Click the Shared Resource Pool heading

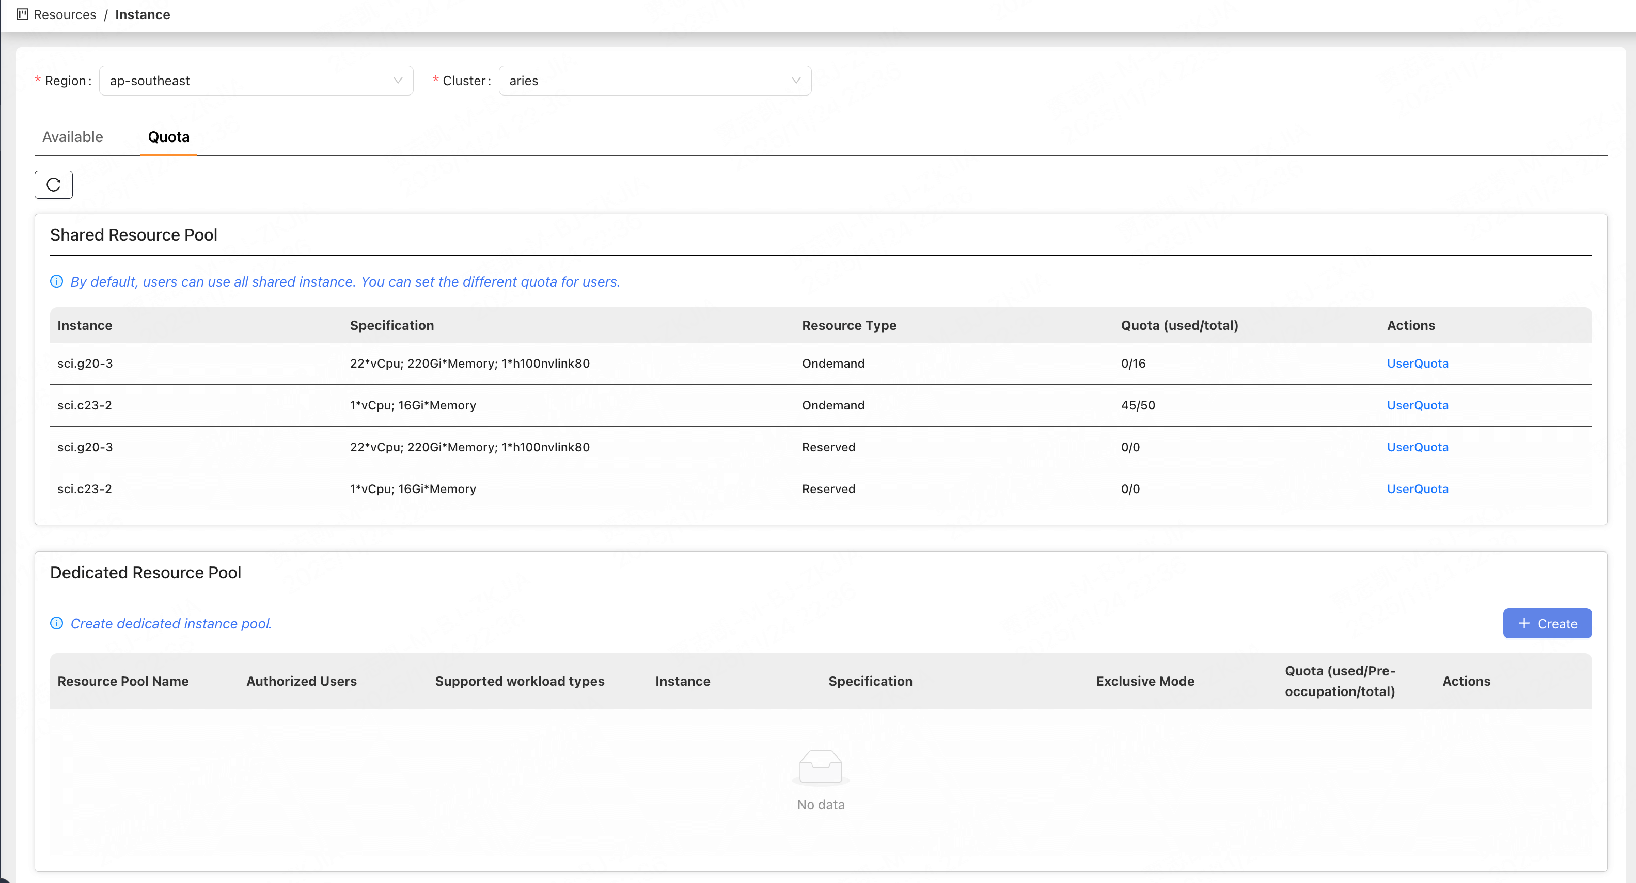tap(133, 235)
